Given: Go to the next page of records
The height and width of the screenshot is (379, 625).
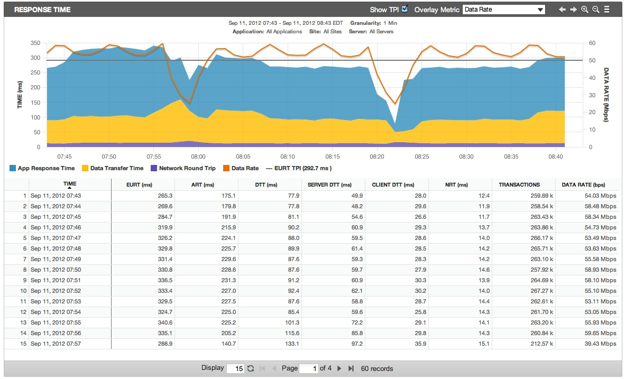Looking at the screenshot, I should pyautogui.click(x=339, y=368).
